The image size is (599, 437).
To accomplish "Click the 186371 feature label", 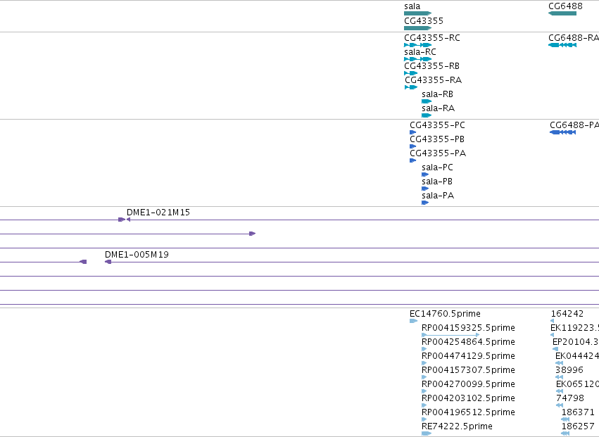I will tap(578, 413).
